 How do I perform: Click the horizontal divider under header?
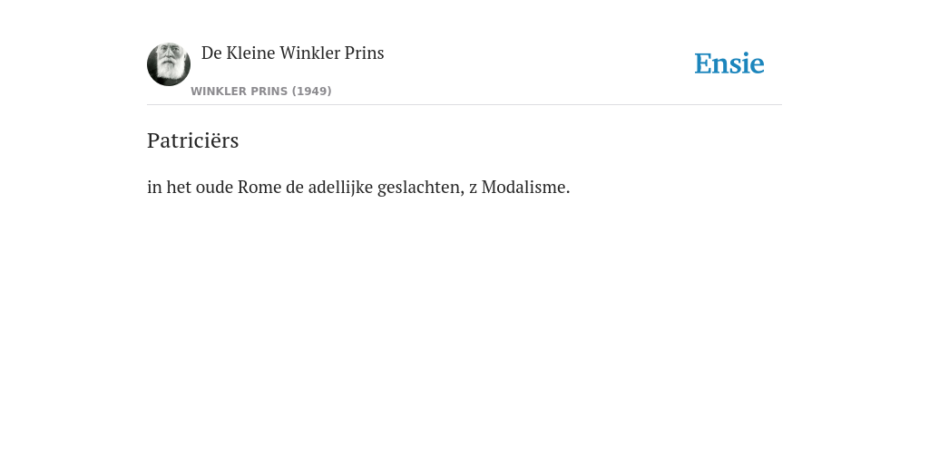[x=464, y=105]
